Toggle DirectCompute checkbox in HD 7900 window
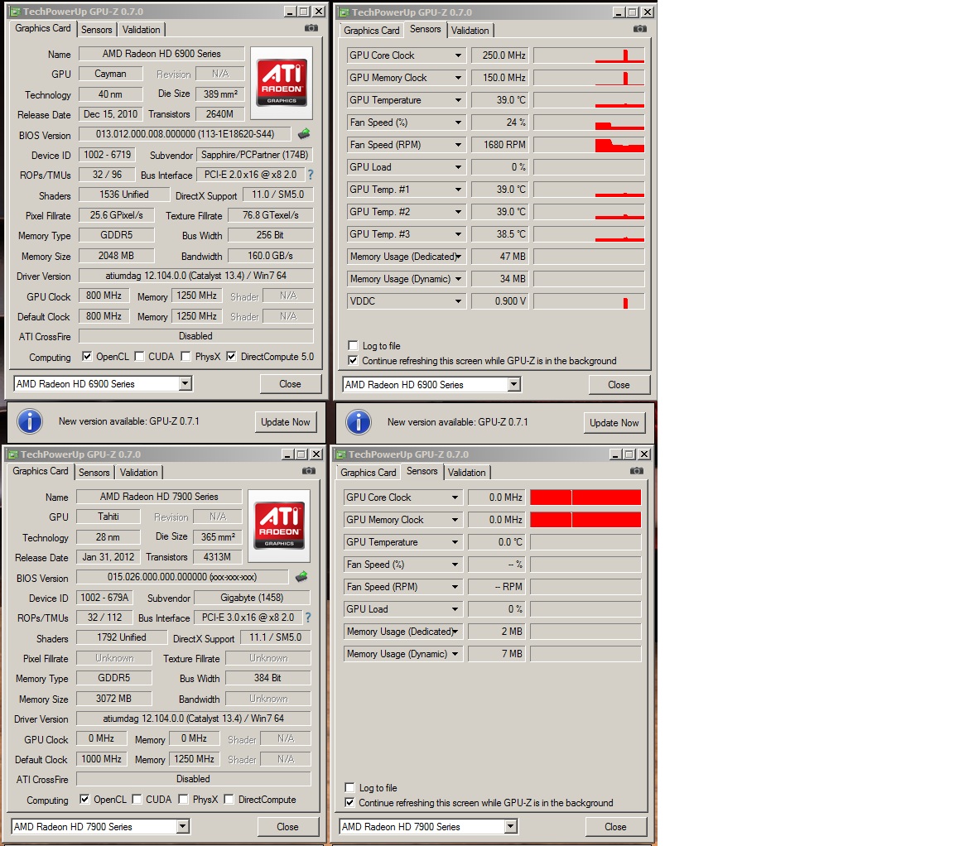 click(x=229, y=799)
